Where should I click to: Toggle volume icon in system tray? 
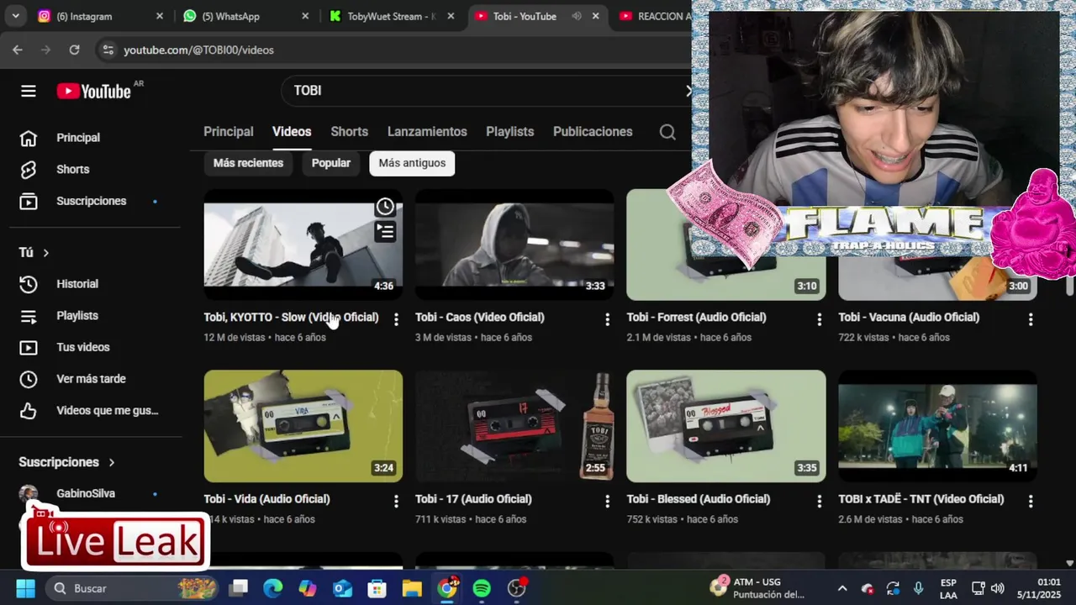[998, 588]
